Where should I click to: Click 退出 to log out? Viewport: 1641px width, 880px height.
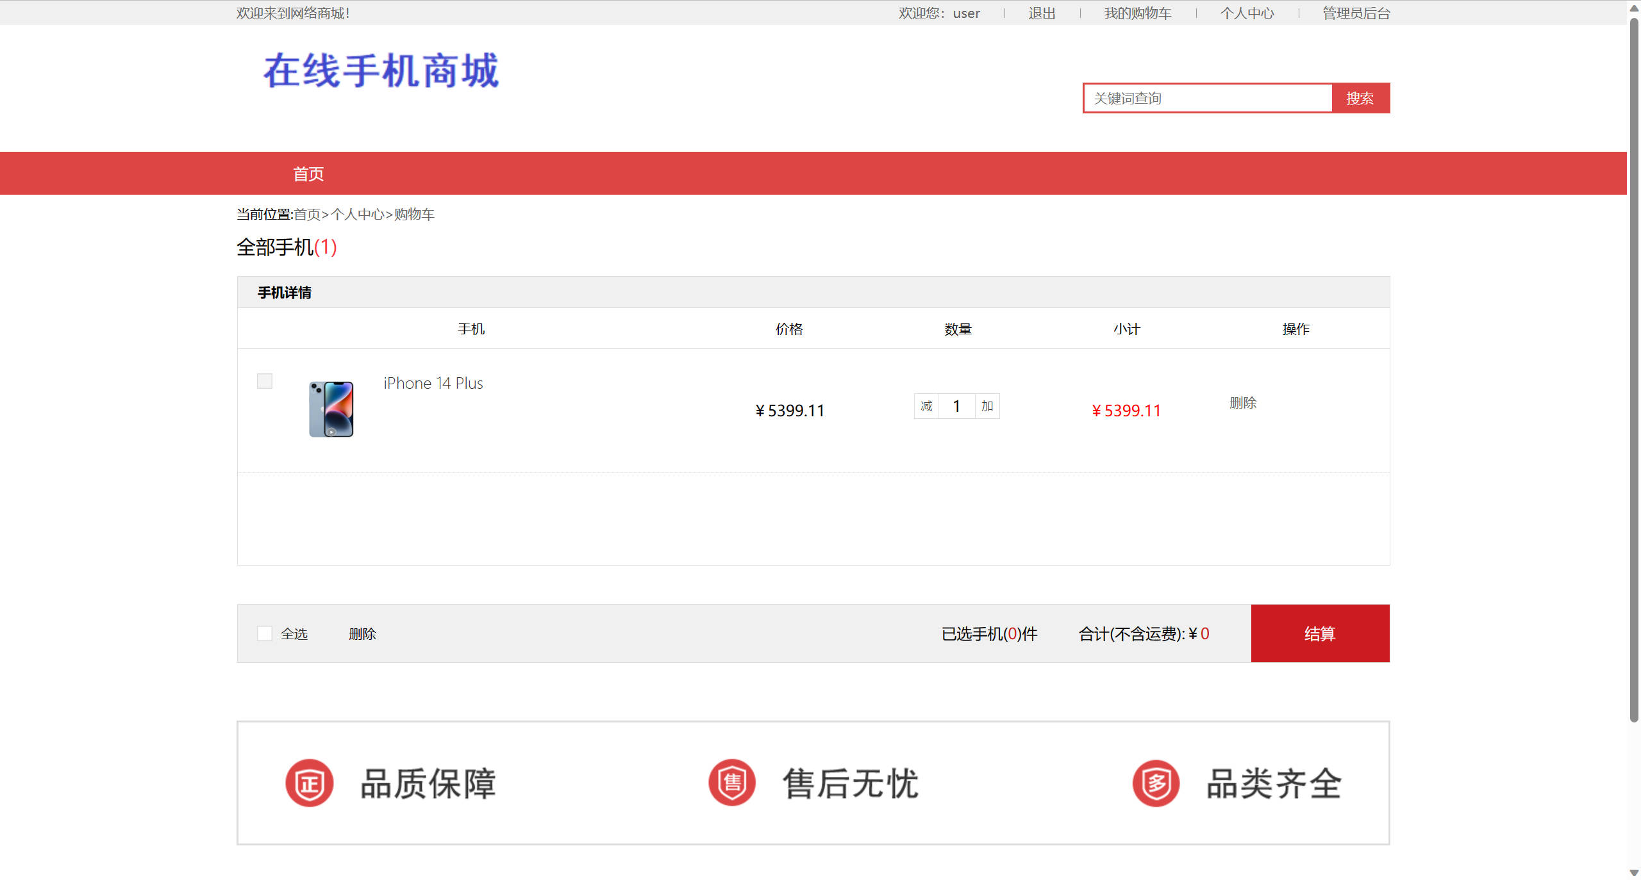(1041, 13)
